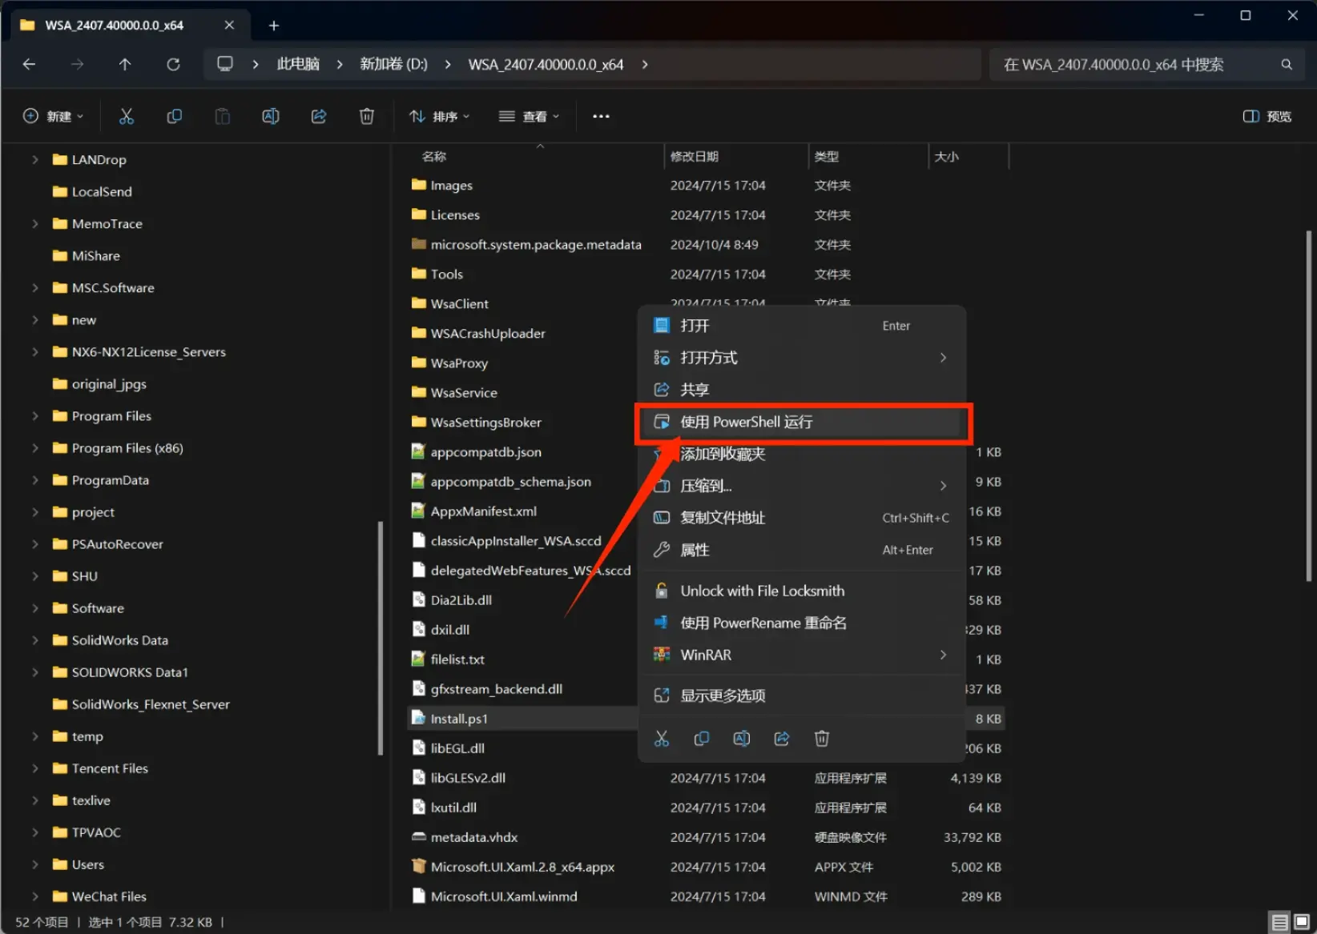Select metadata.vhdx in the file list
This screenshot has width=1317, height=934.
click(x=474, y=837)
